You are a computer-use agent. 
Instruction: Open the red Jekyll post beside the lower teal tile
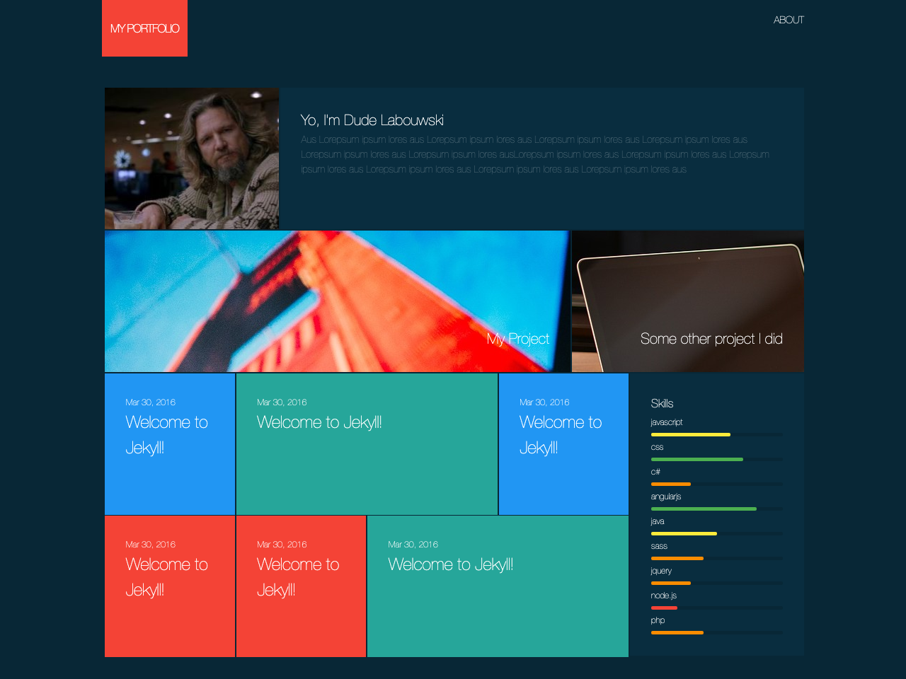point(301,586)
